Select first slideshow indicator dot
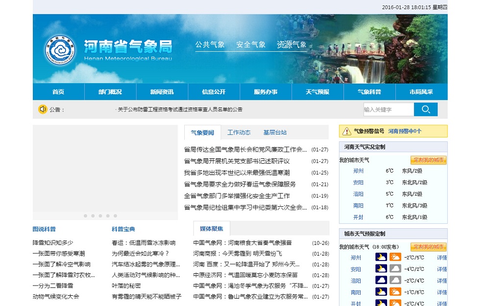This screenshot has width=490, height=306. pyautogui.click(x=85, y=216)
